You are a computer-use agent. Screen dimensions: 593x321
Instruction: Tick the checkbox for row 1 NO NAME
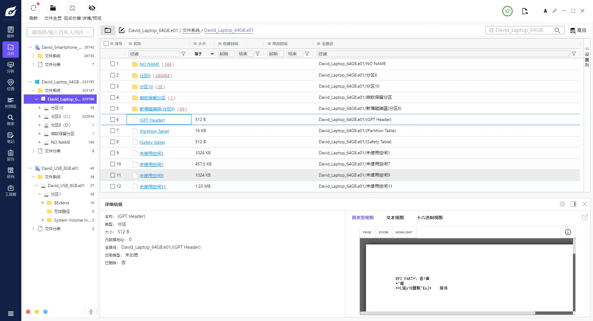pyautogui.click(x=113, y=64)
